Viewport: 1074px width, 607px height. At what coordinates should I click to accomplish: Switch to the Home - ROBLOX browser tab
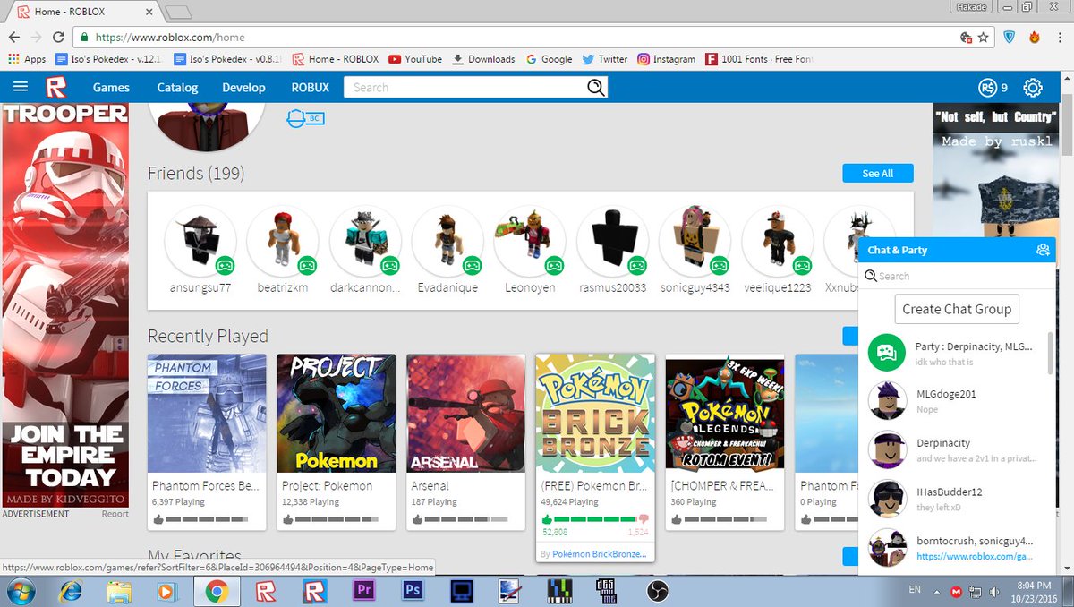pyautogui.click(x=83, y=13)
